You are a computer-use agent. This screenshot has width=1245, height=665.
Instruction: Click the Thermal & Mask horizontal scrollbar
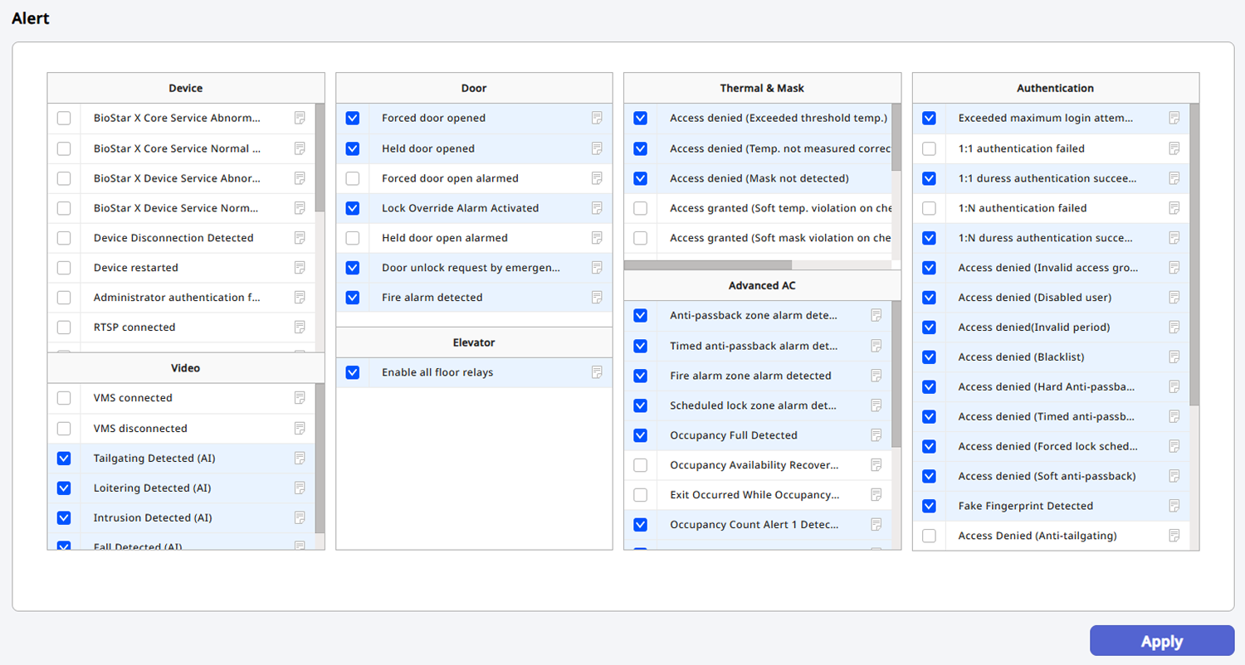707,265
